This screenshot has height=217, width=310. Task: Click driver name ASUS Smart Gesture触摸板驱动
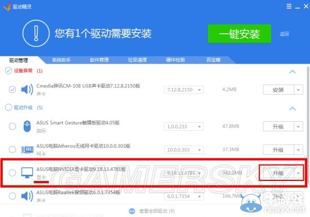78,123
